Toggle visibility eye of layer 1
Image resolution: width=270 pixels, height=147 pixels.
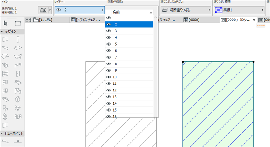[109, 18]
